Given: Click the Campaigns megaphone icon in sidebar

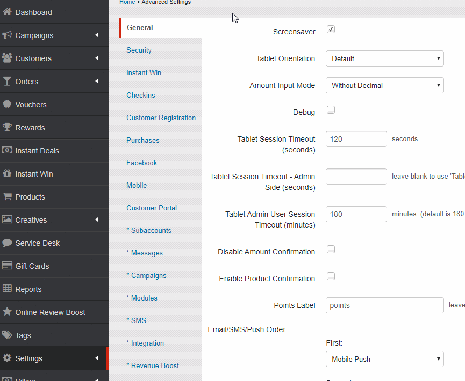Looking at the screenshot, I should click(6, 34).
